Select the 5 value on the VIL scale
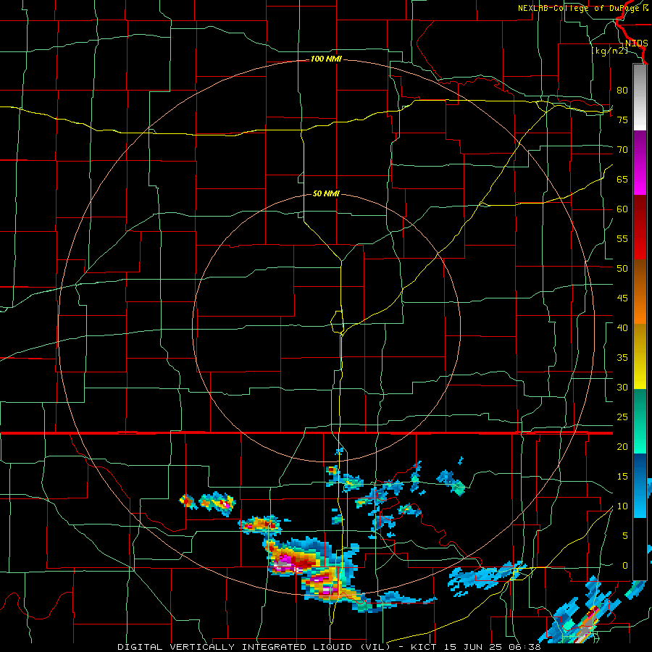This screenshot has height=652, width=652. coord(625,536)
